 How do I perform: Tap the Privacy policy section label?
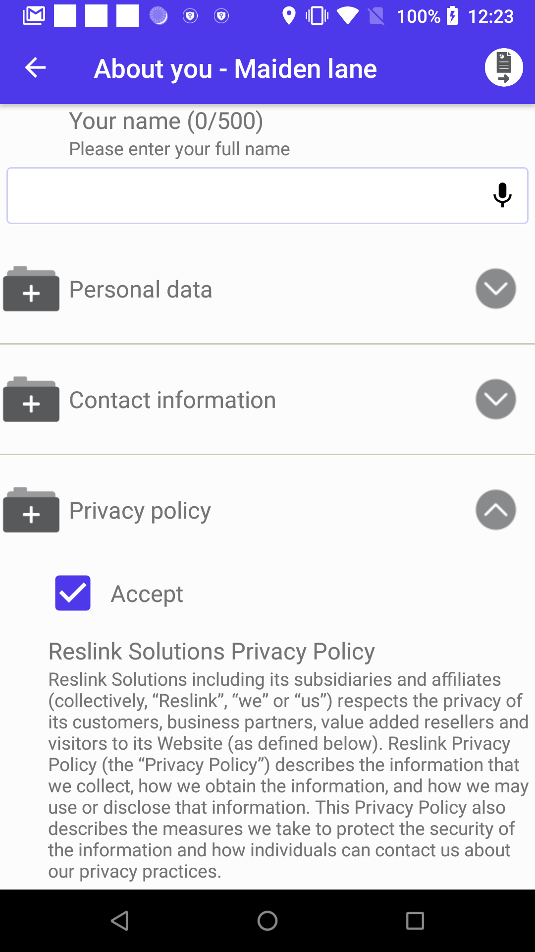pyautogui.click(x=140, y=511)
